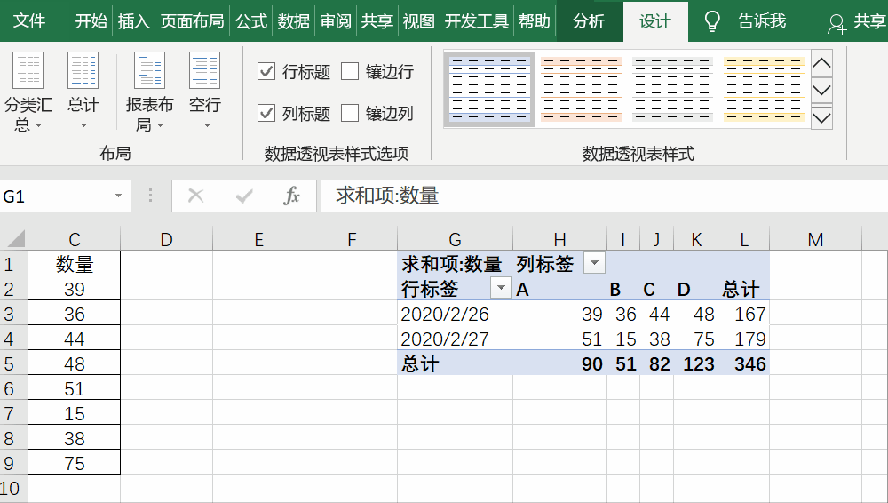
Task: Apply the blue pivot table style thumbnail
Action: pyautogui.click(x=490, y=89)
